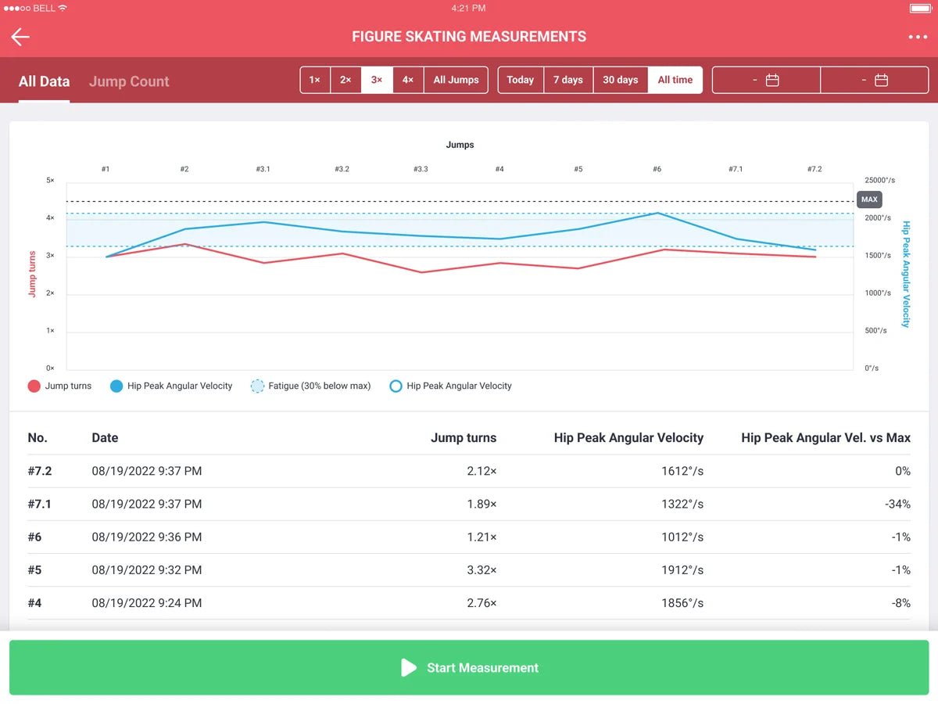Switch to the Jump Count tab
Screen dimensions: 938x704
point(128,81)
